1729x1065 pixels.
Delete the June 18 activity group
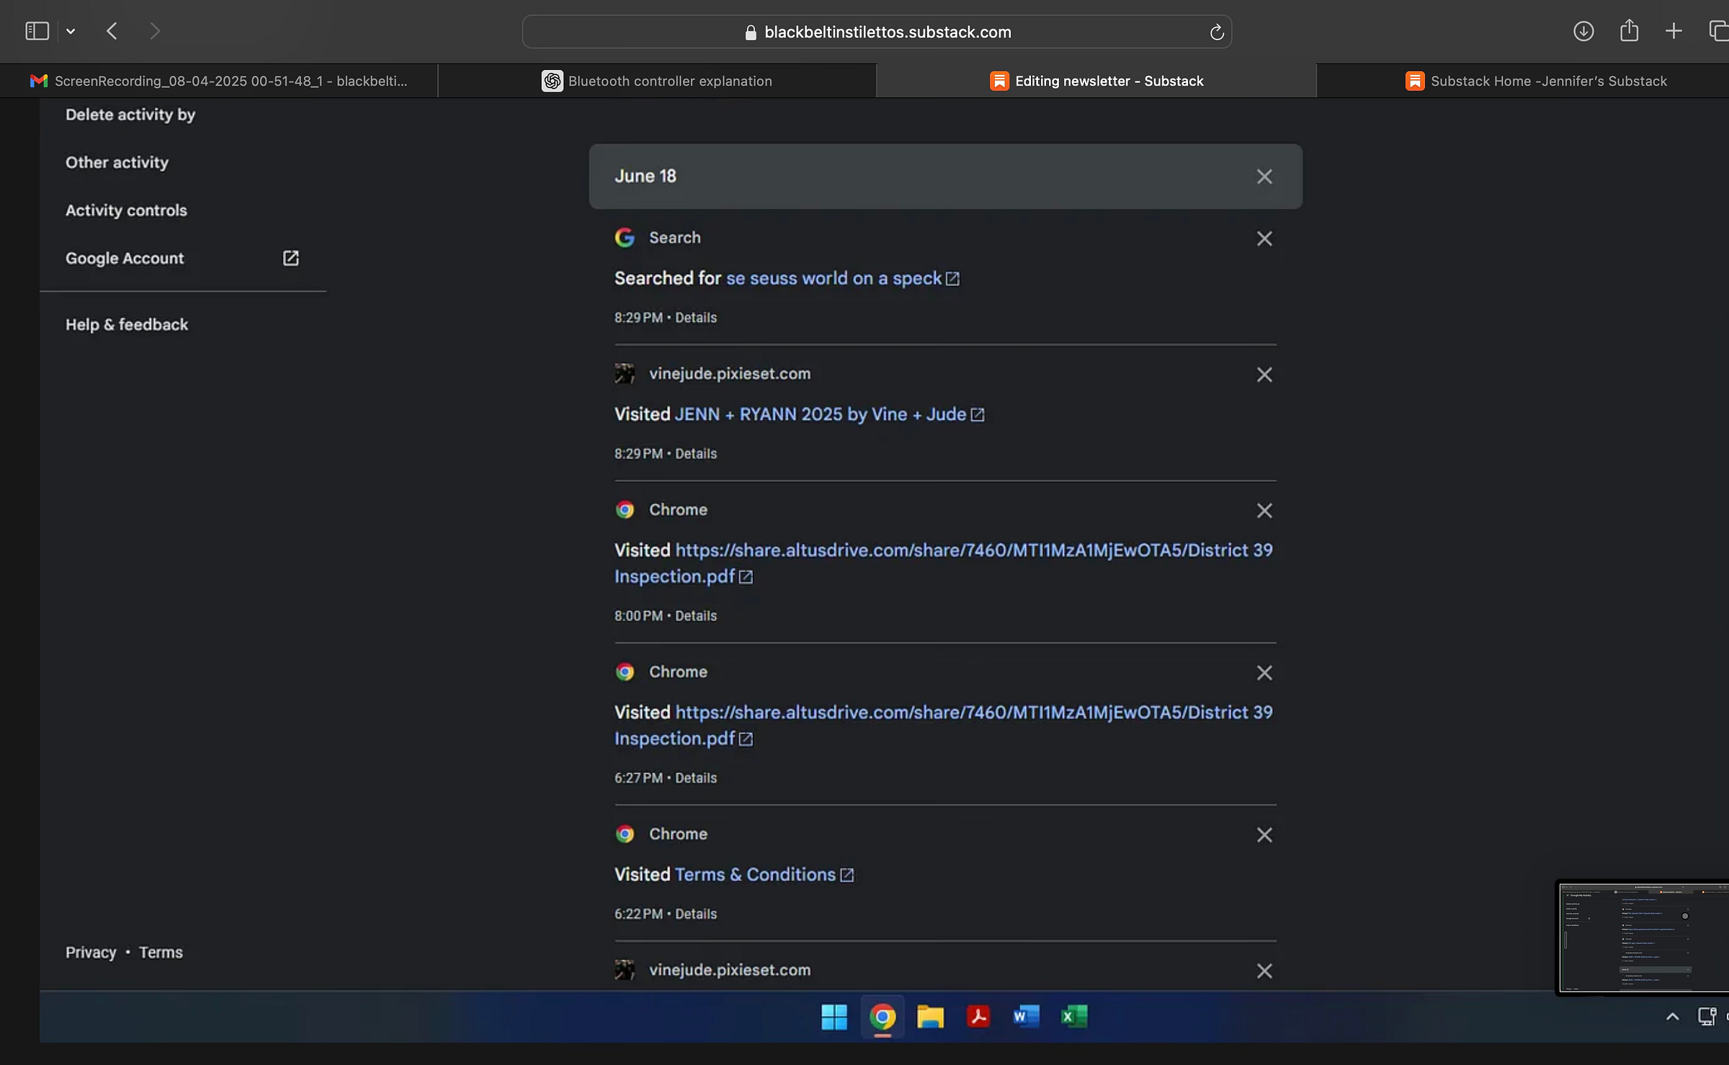pos(1264,177)
